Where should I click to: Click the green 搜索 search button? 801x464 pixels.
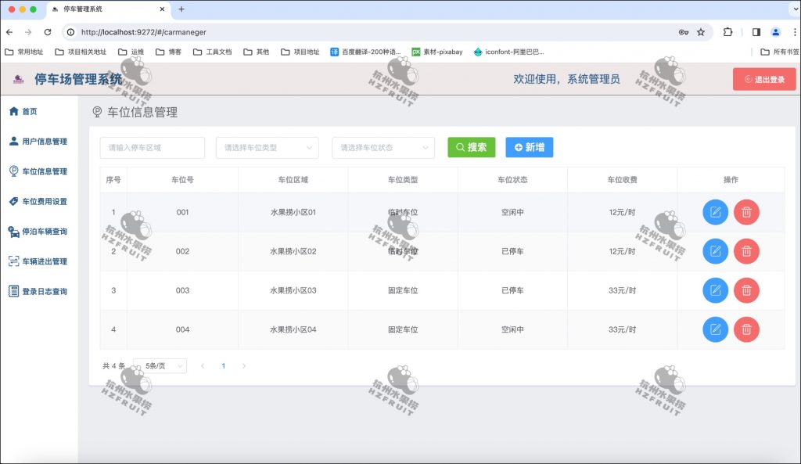click(472, 147)
